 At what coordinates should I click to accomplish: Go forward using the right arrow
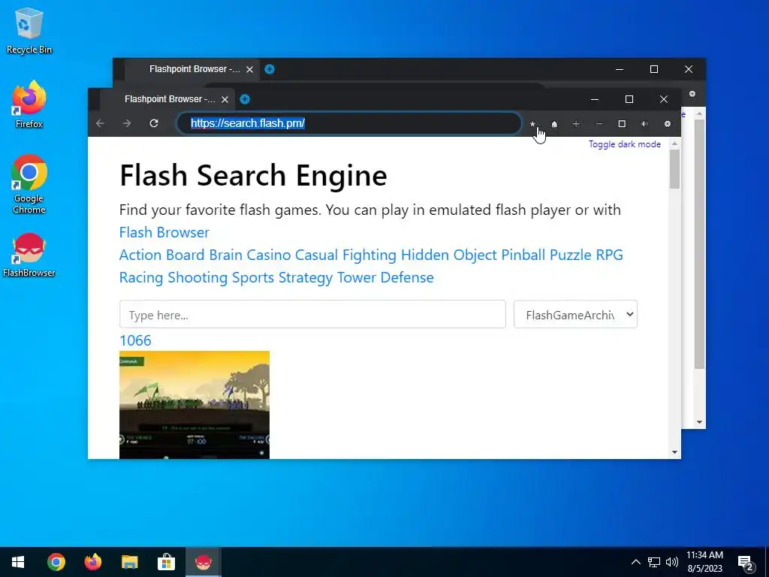pos(127,123)
